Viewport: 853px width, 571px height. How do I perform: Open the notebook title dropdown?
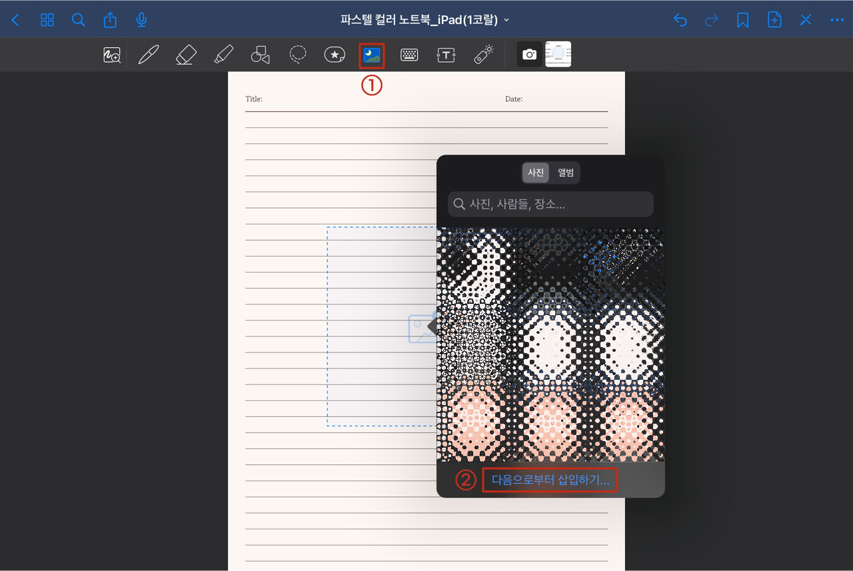tap(425, 20)
